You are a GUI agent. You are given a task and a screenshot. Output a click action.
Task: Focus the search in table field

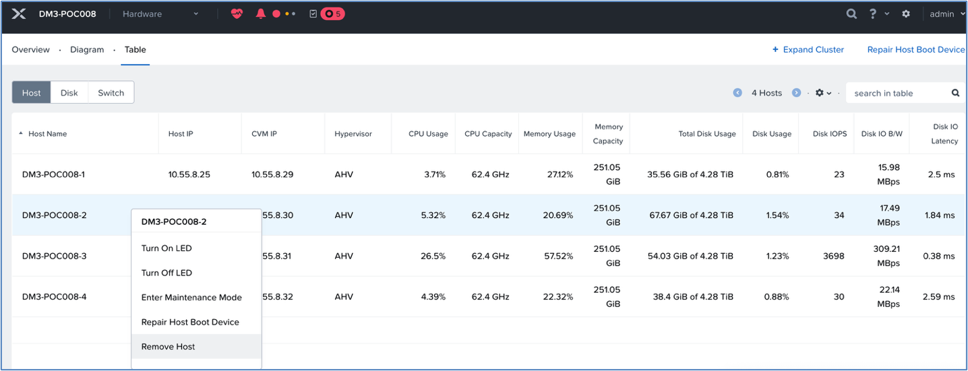click(900, 93)
